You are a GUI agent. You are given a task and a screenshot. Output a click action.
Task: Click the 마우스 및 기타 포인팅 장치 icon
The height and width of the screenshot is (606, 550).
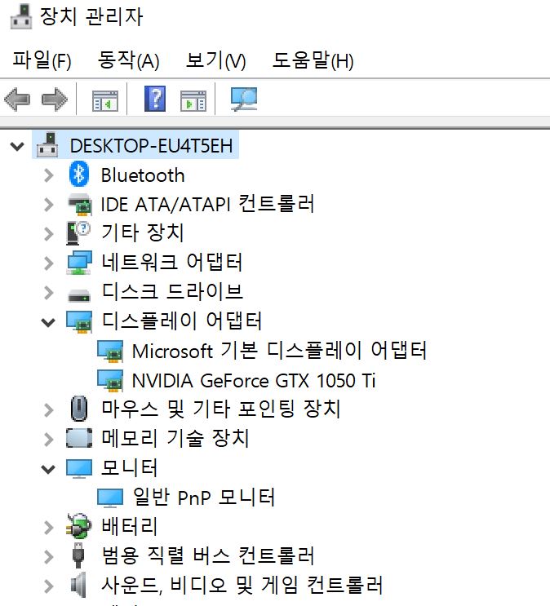click(x=79, y=409)
